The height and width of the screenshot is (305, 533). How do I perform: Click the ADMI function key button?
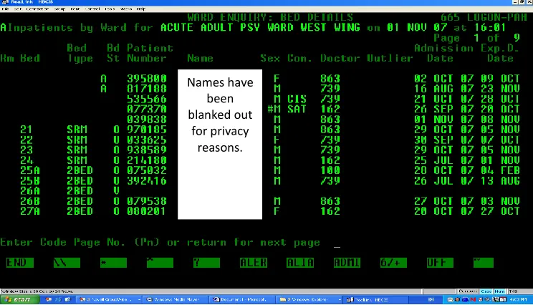(x=347, y=263)
